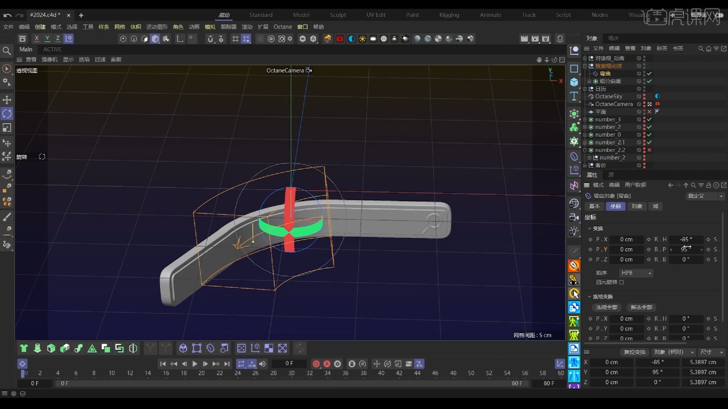Click the R.P rotation value field
This screenshot has height=409, width=728.
coord(686,250)
